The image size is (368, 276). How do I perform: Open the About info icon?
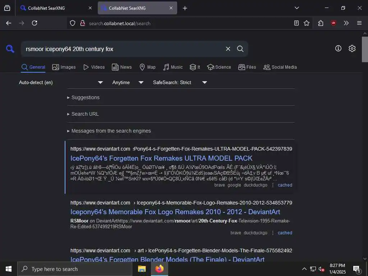[x=338, y=49]
